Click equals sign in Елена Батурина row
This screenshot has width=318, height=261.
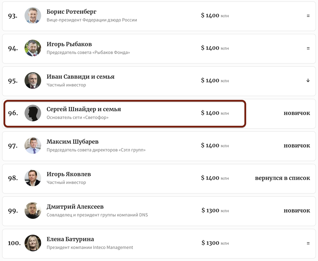(308, 243)
